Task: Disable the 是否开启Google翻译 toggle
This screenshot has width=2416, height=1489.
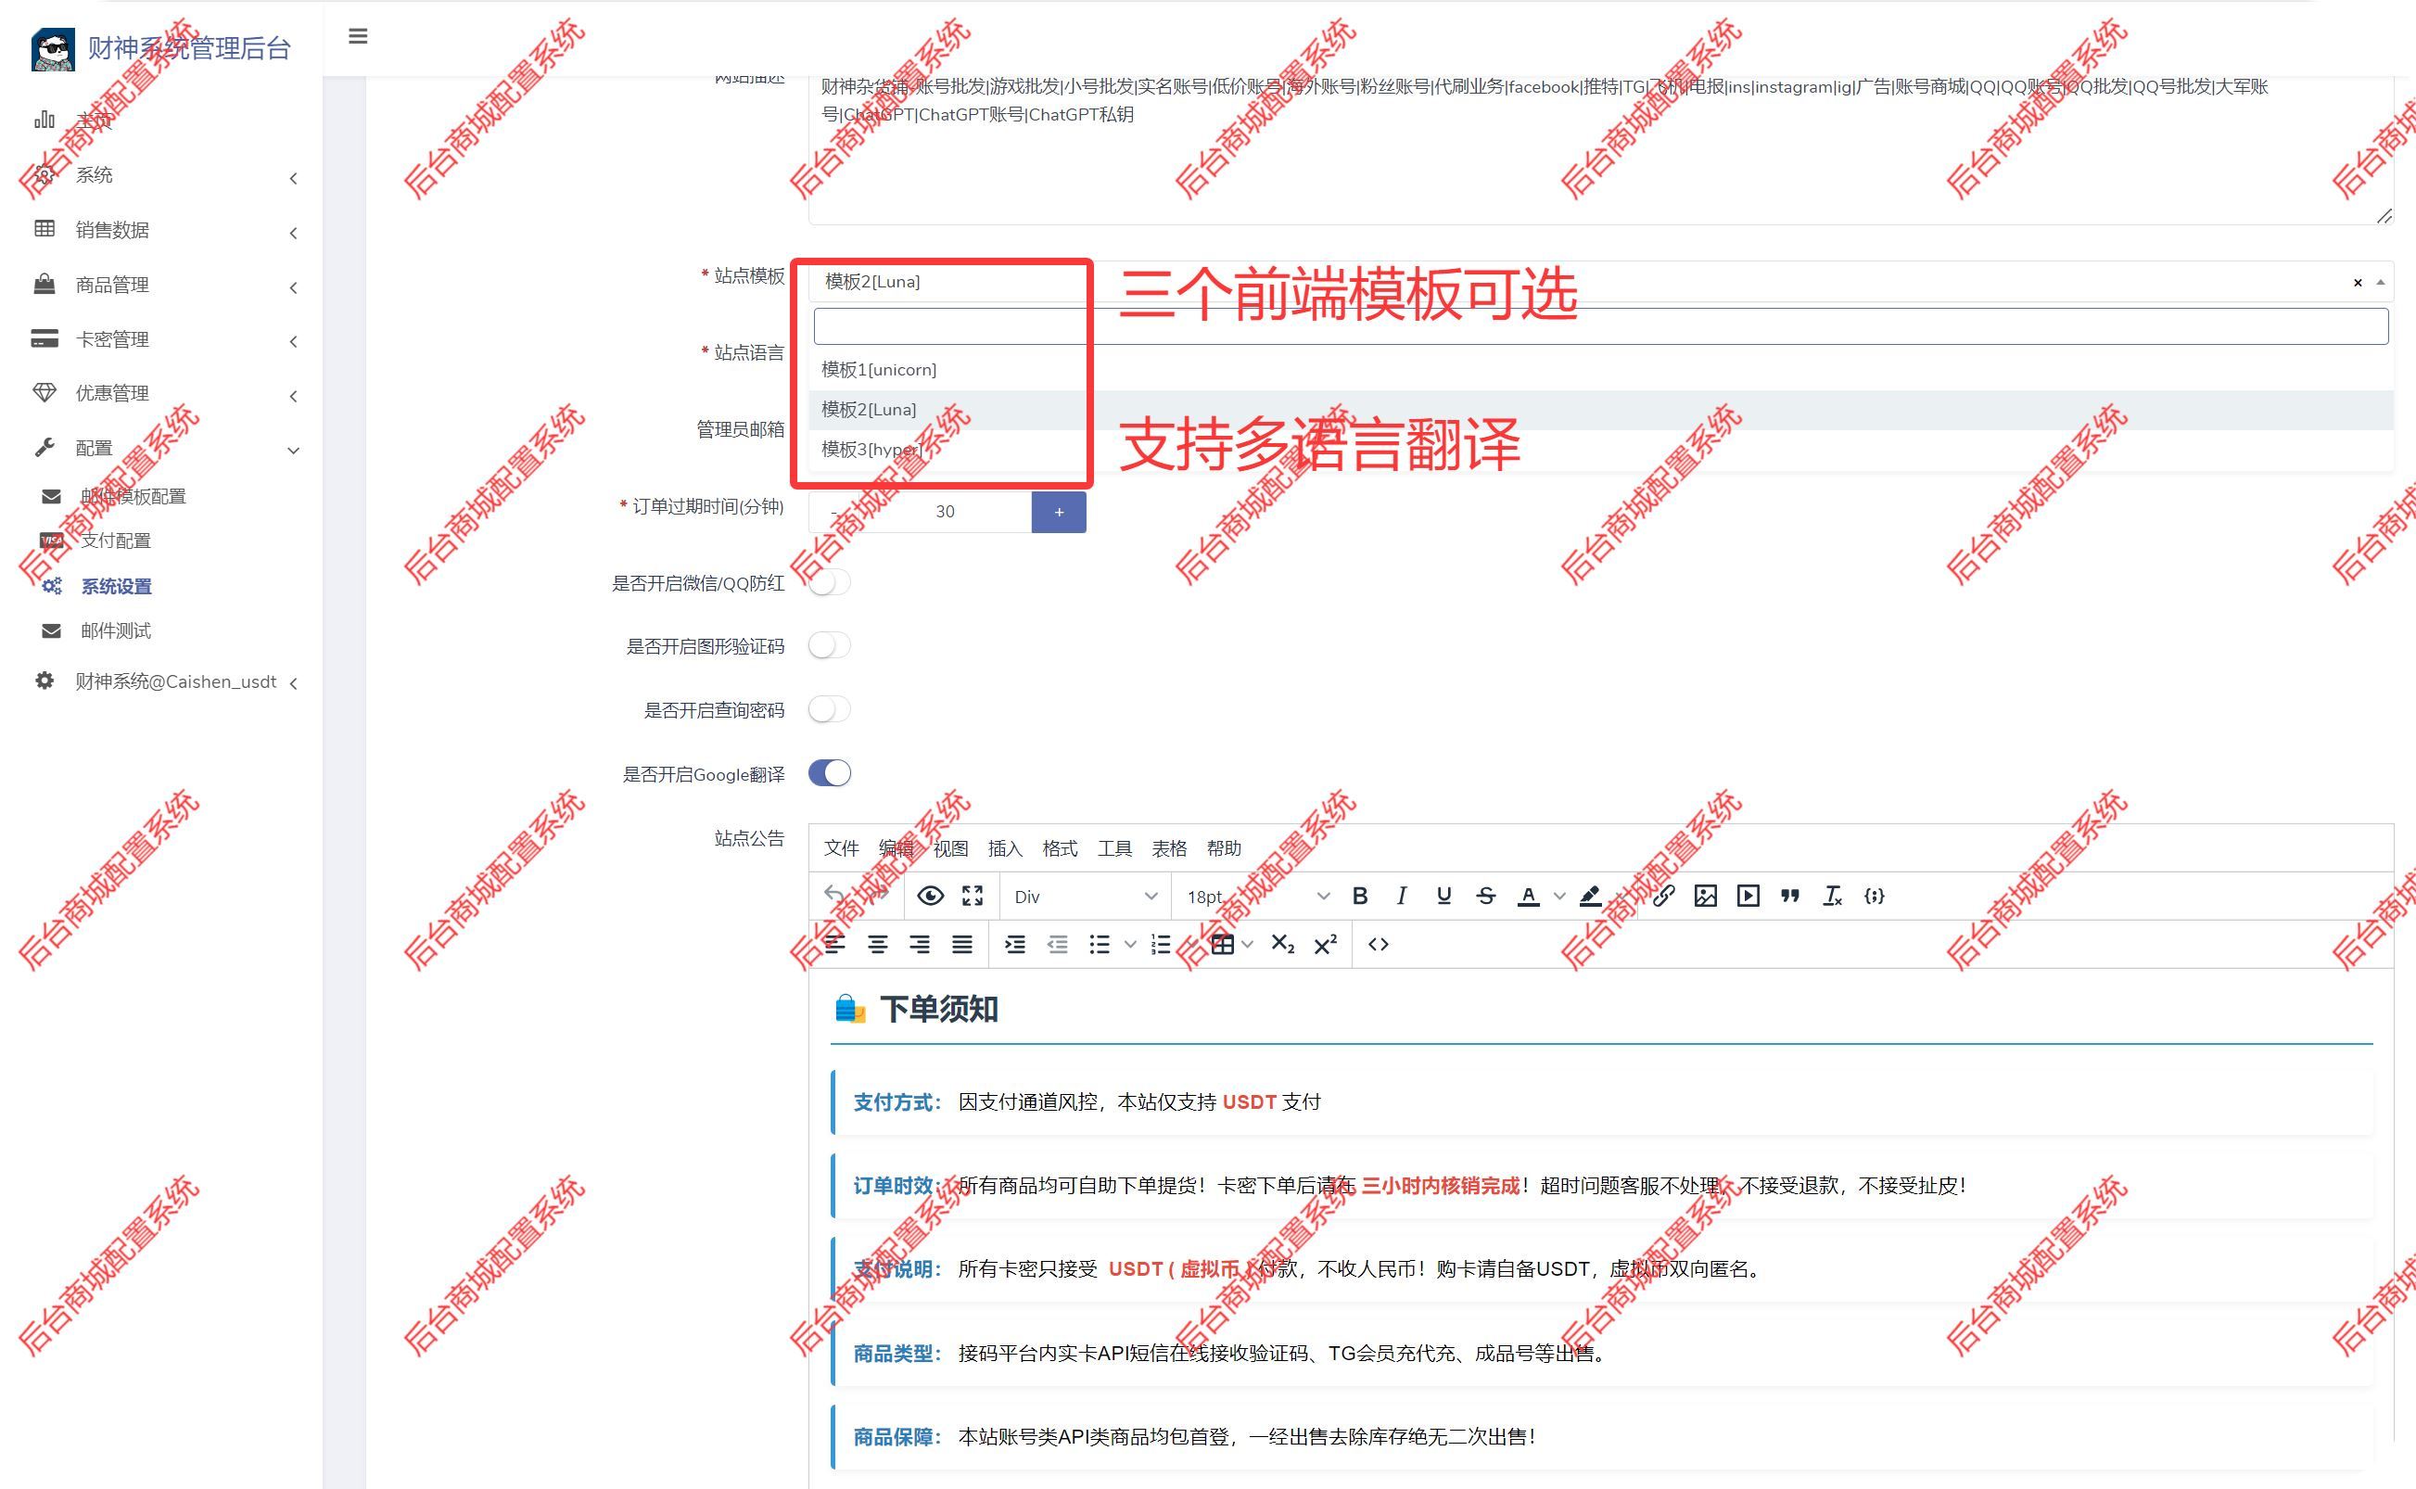Action: [830, 773]
